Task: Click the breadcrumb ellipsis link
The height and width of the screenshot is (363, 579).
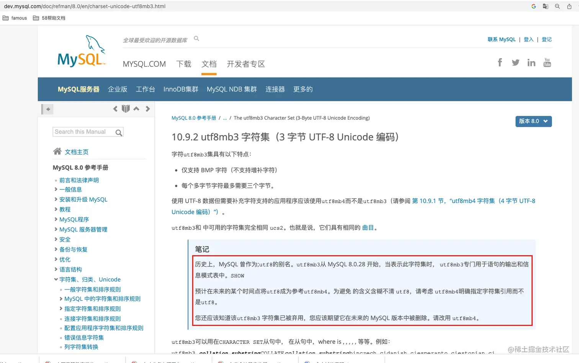Action: pos(225,118)
